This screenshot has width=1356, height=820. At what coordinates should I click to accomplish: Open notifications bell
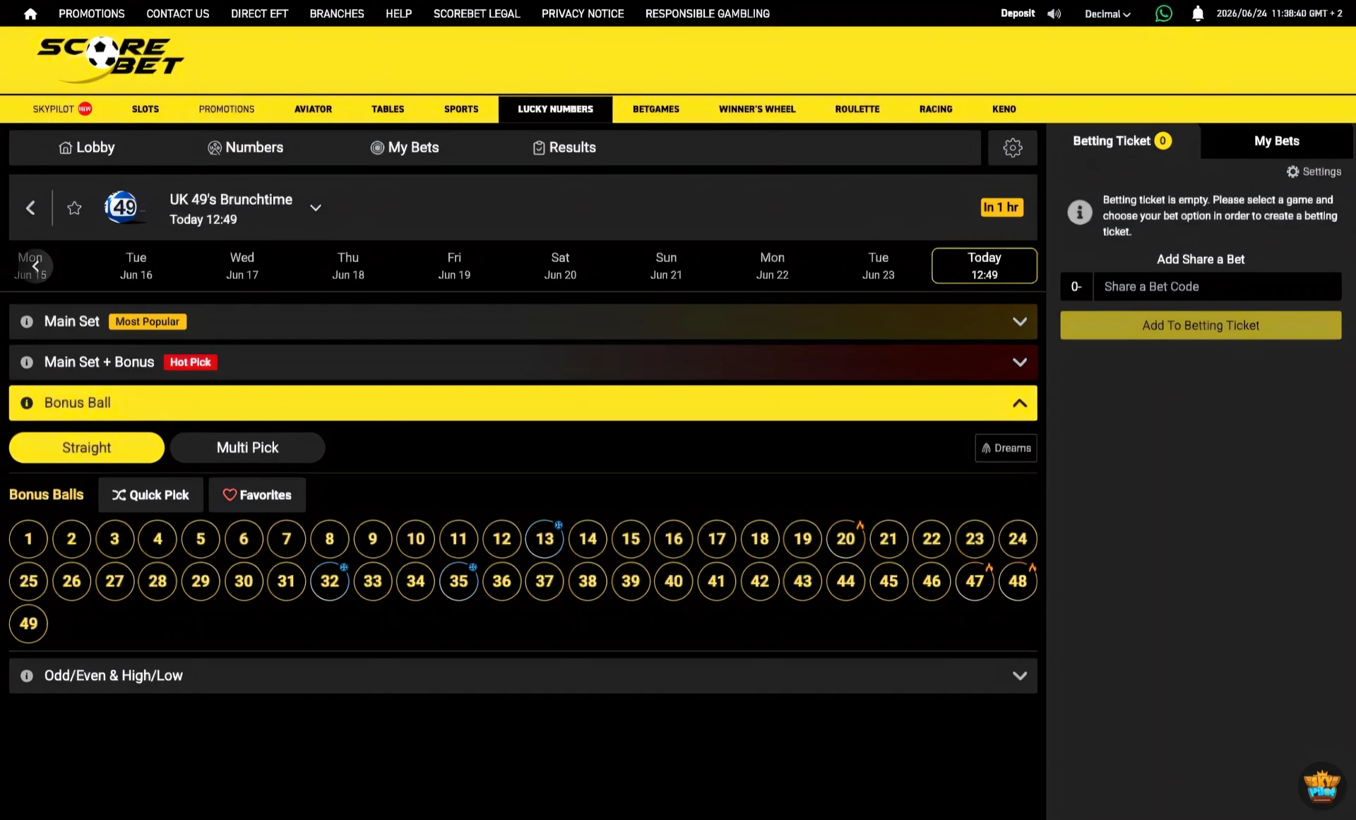pos(1198,13)
